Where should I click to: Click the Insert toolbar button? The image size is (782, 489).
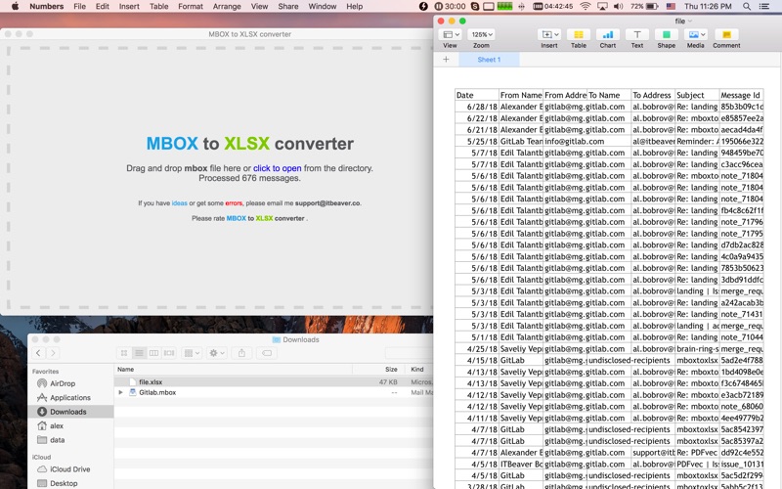549,34
